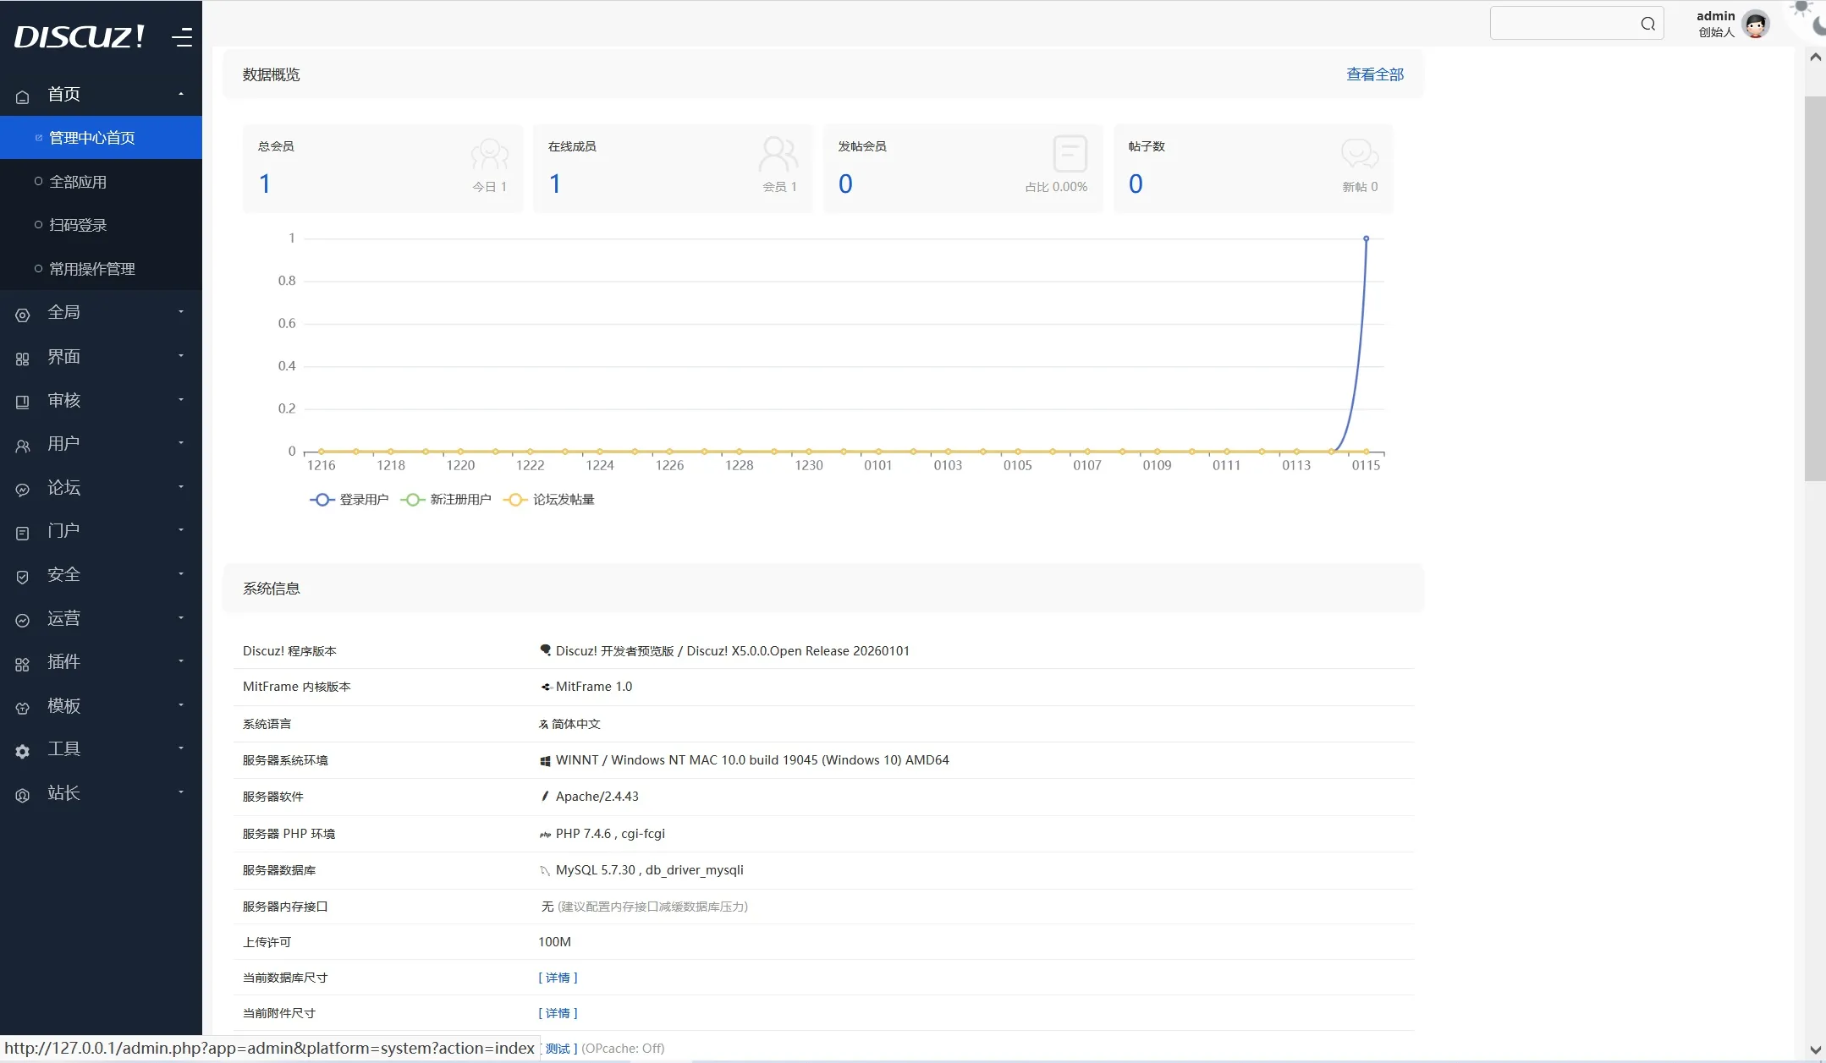
Task: Click MySQL 5.7.30 , db_driver_mysqli value
Action: point(650,870)
